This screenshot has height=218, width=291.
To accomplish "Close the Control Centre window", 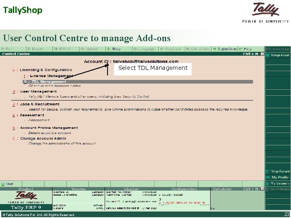I will click(262, 54).
